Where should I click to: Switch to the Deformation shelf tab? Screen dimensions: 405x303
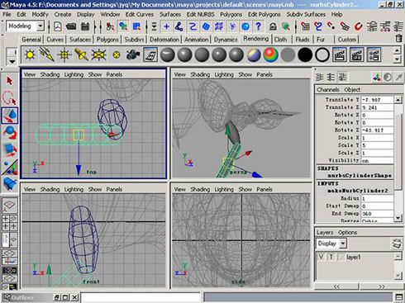(x=164, y=40)
